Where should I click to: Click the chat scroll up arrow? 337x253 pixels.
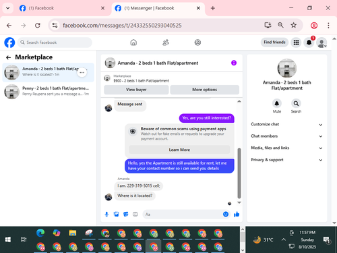(239, 101)
